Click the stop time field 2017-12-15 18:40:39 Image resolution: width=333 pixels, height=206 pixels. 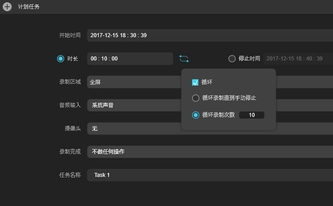pyautogui.click(x=298, y=59)
